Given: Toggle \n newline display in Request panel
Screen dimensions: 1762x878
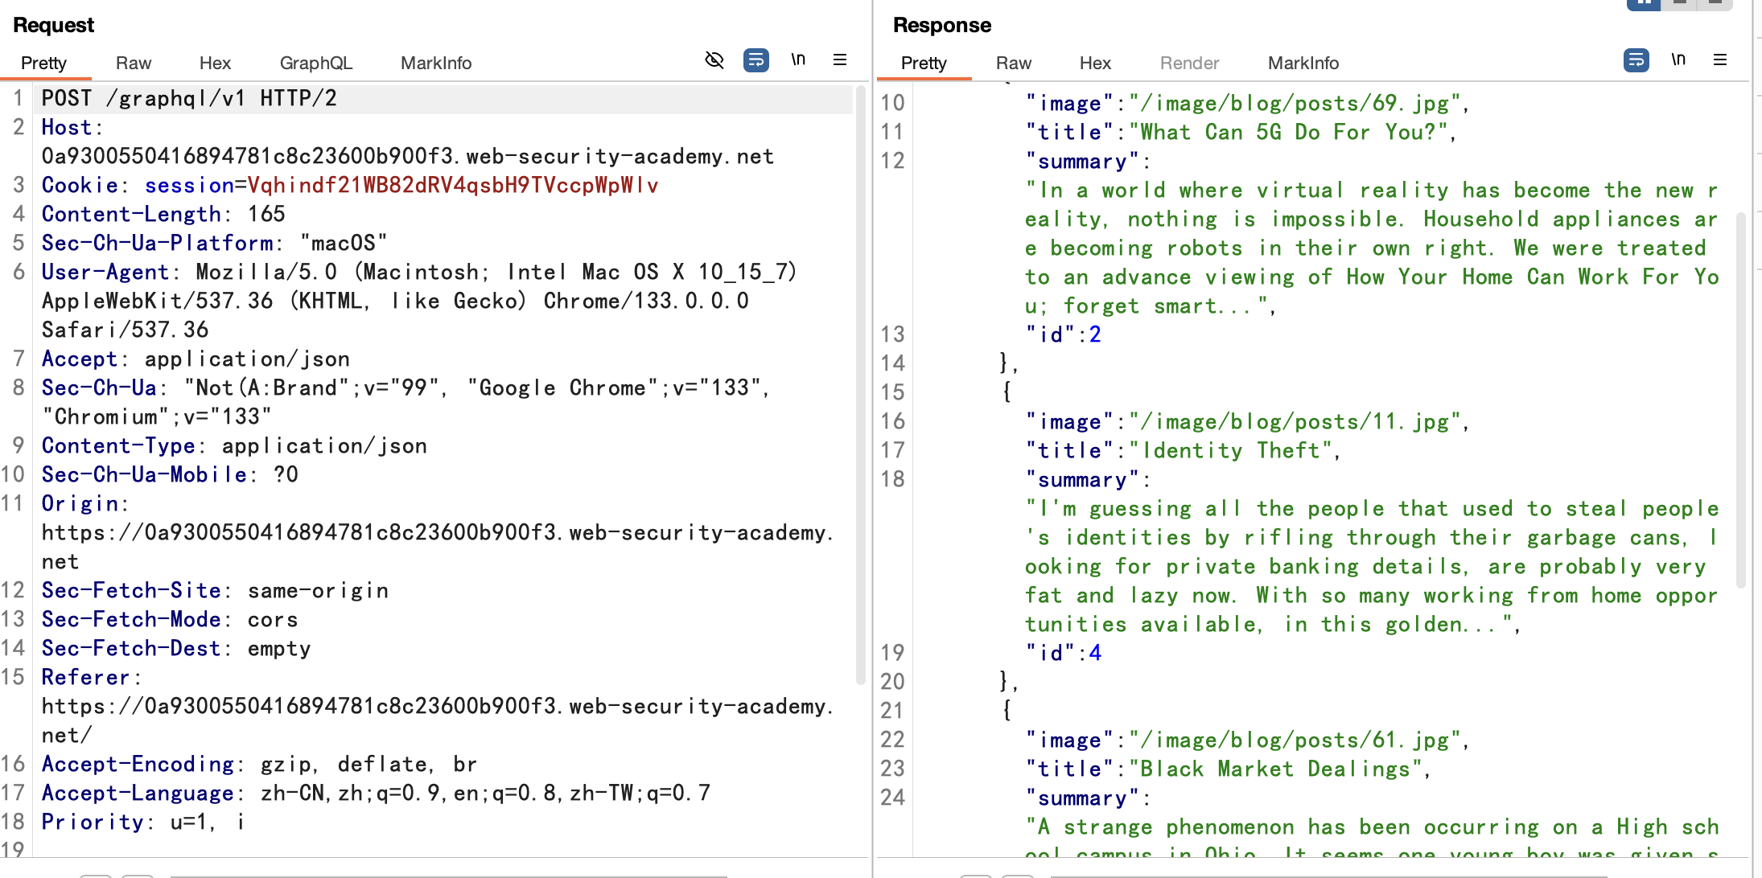Looking at the screenshot, I should point(797,60).
